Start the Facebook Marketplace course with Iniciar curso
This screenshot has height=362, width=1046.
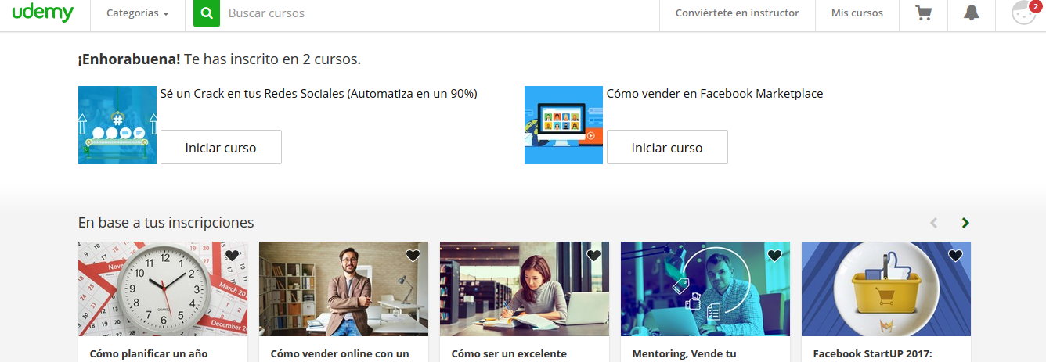tap(667, 147)
